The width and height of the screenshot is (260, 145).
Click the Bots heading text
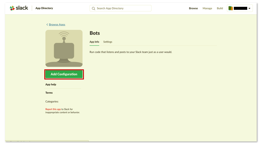(95, 33)
